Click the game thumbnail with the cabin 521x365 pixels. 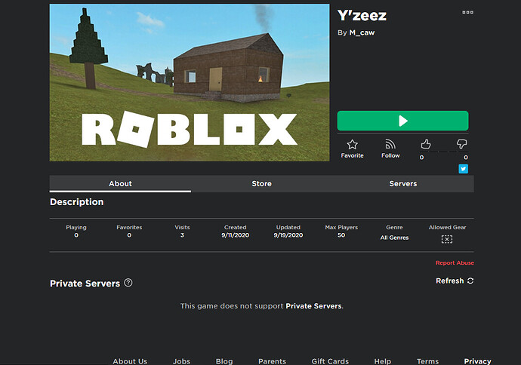(190, 83)
